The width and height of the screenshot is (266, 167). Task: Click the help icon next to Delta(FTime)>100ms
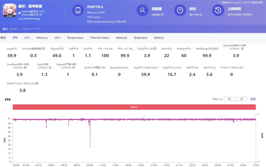(x=37, y=83)
